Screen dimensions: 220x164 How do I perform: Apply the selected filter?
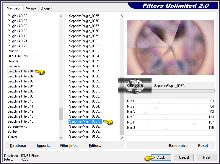[x=161, y=157]
